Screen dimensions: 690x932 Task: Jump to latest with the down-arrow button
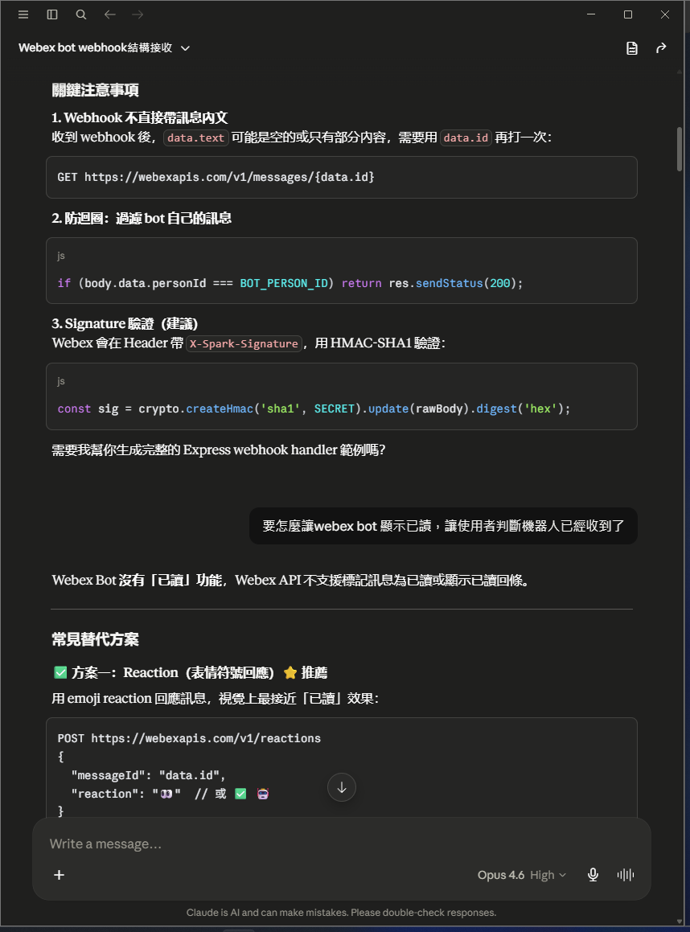(x=342, y=787)
